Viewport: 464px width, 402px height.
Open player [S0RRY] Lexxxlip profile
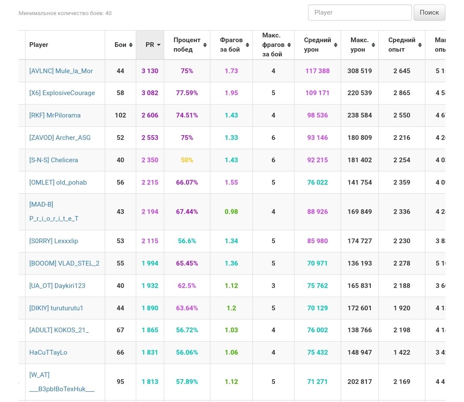pos(54,241)
